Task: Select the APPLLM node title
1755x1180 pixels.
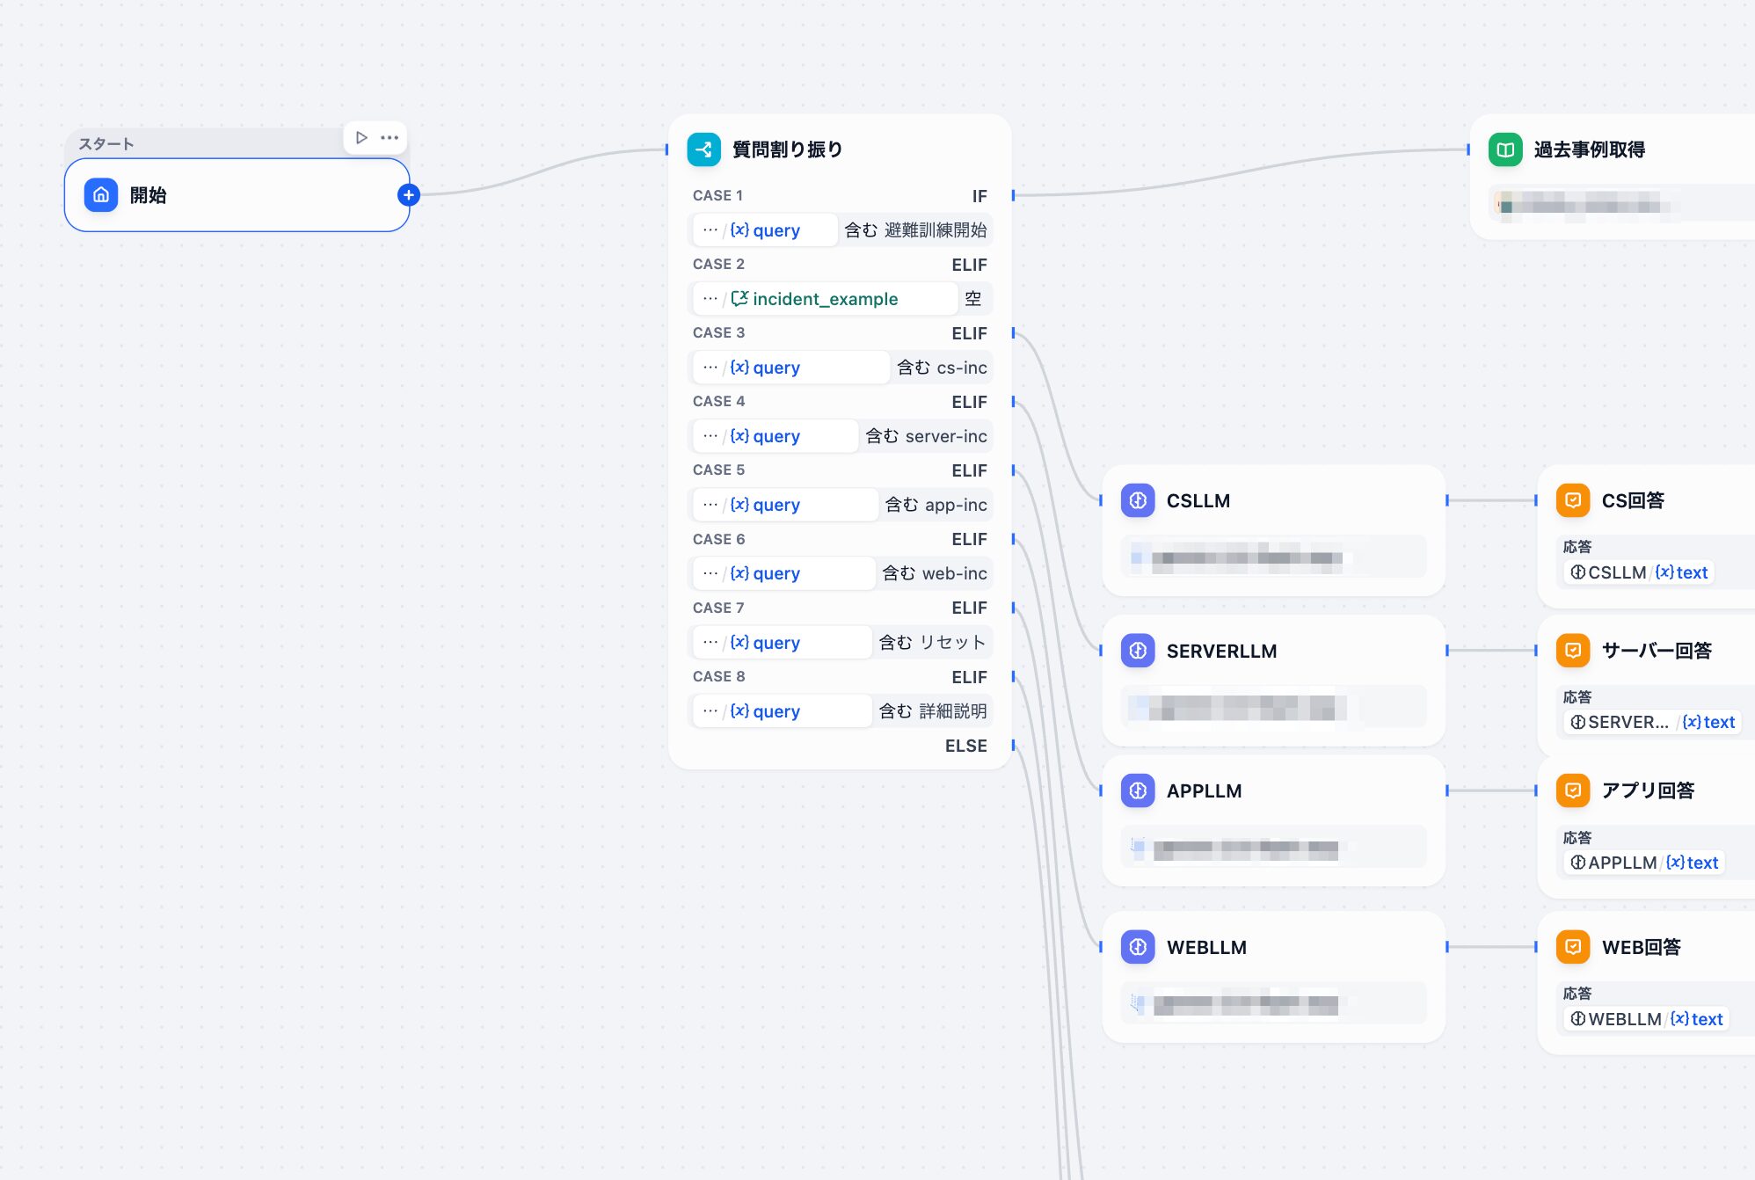Action: tap(1204, 790)
